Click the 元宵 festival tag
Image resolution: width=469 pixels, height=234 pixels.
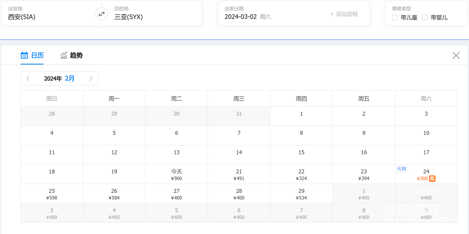point(401,169)
